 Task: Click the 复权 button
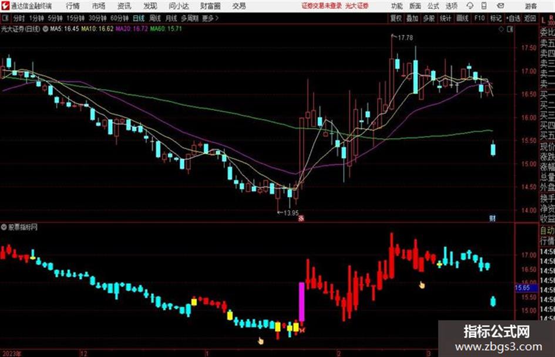coord(396,18)
